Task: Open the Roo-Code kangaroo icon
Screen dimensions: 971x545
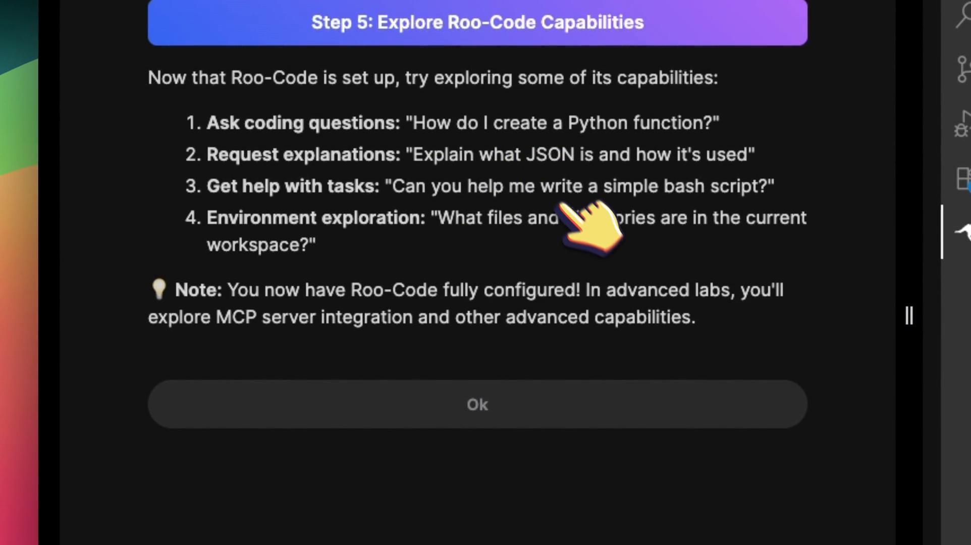Action: [963, 232]
